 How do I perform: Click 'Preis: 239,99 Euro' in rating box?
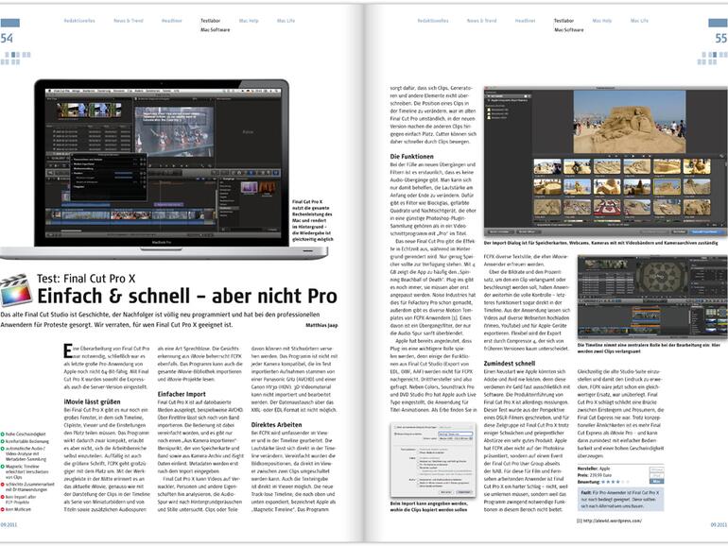[596, 475]
